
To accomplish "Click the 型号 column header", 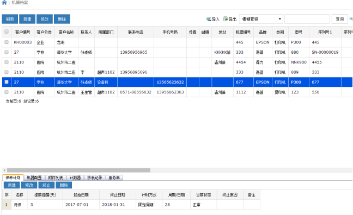I will tap(299, 32).
